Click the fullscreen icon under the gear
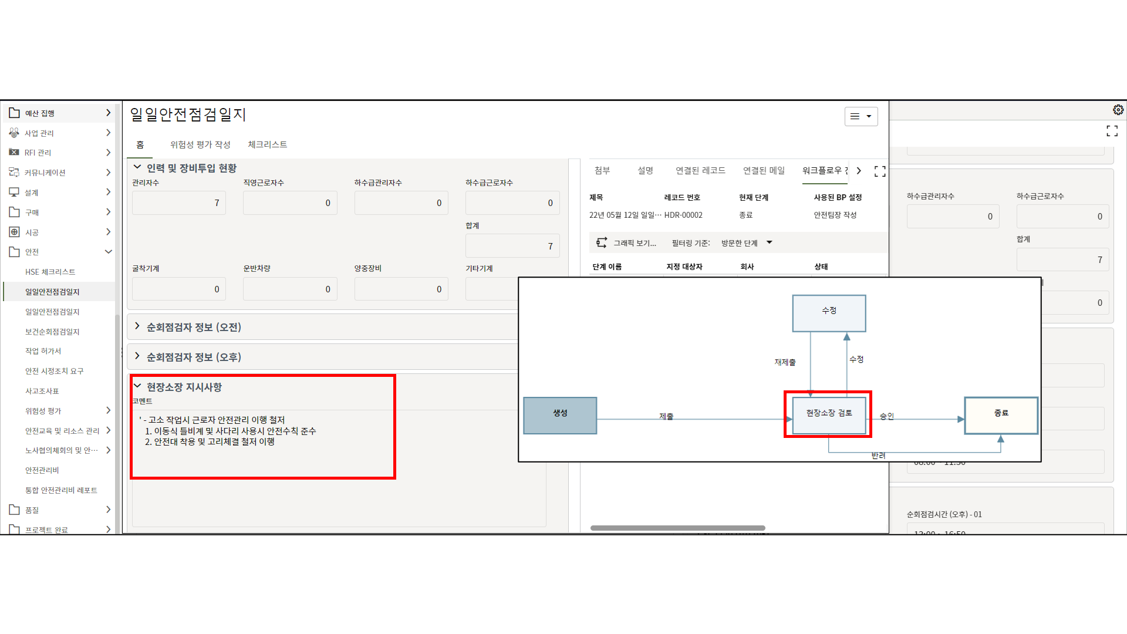Viewport: 1127px width, 634px height. pyautogui.click(x=1112, y=131)
